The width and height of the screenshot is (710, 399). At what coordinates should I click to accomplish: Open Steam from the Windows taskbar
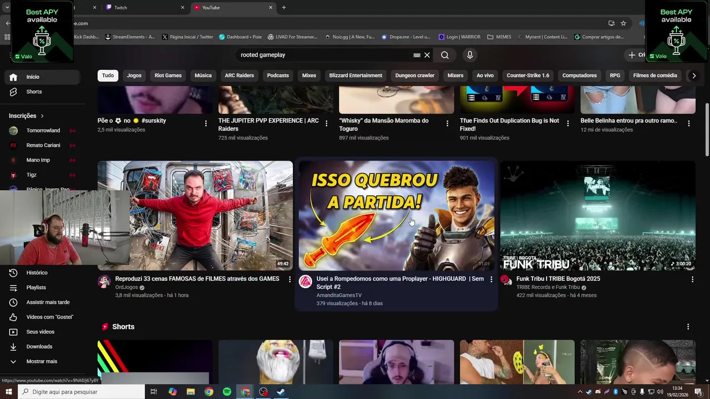[x=281, y=392]
